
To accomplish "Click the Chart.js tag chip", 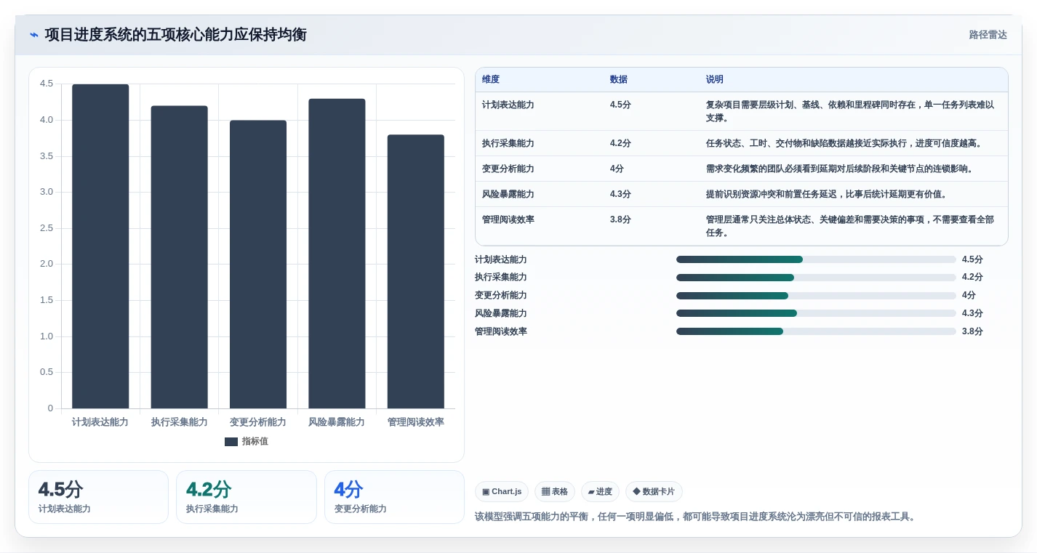I will point(502,492).
